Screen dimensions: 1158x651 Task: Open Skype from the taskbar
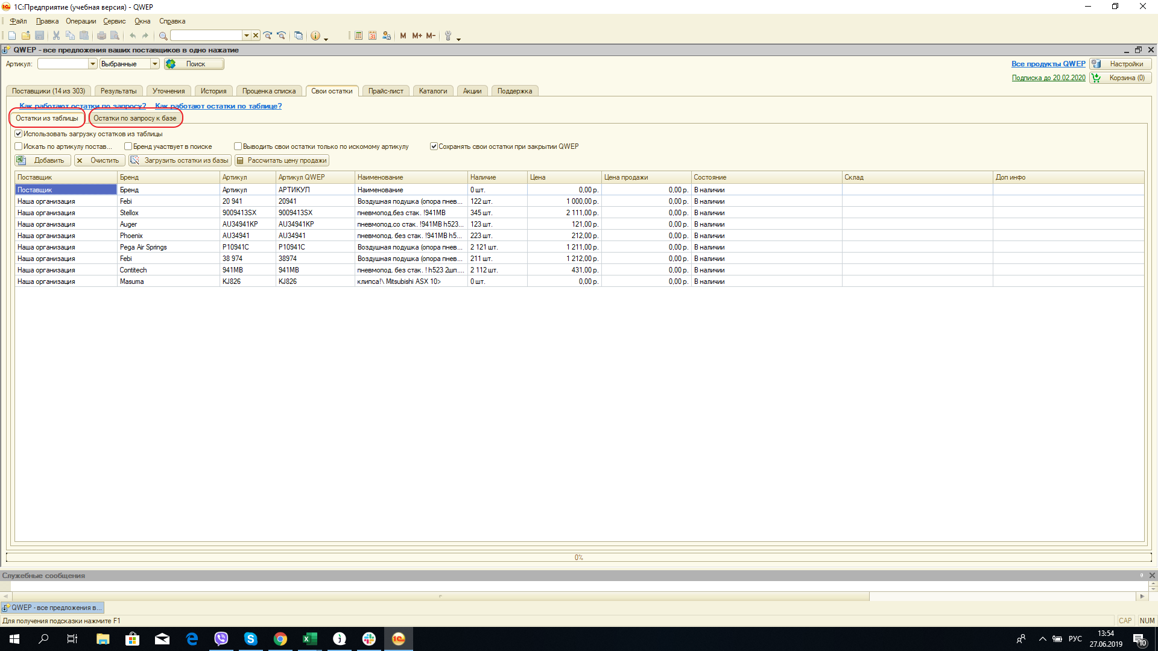pyautogui.click(x=251, y=639)
